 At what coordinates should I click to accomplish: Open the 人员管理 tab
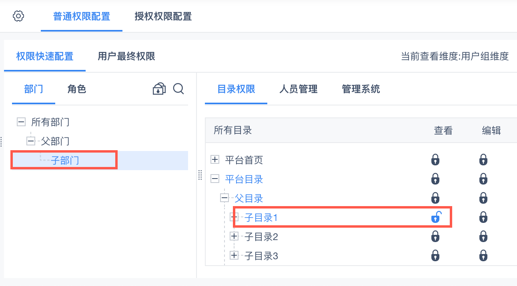pyautogui.click(x=298, y=89)
